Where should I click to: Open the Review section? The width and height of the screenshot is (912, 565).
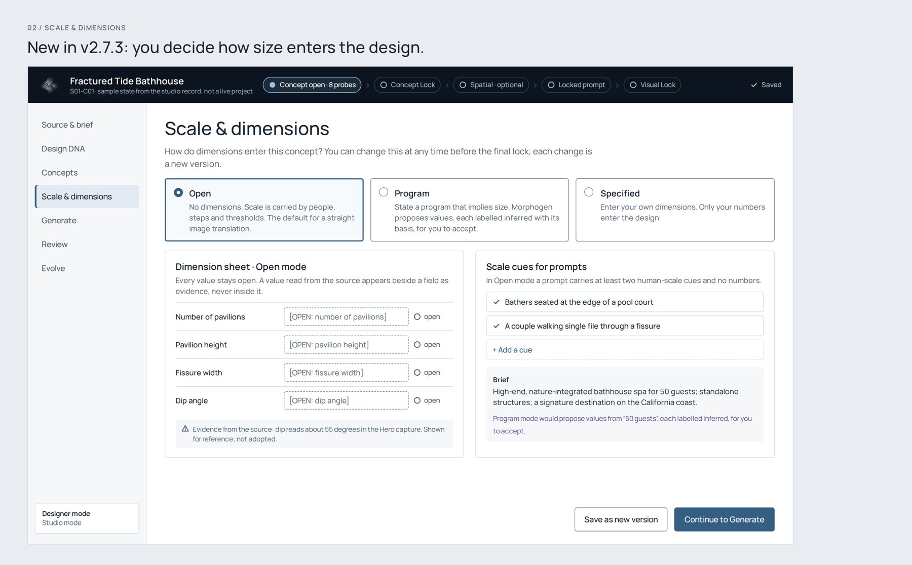(x=87, y=244)
